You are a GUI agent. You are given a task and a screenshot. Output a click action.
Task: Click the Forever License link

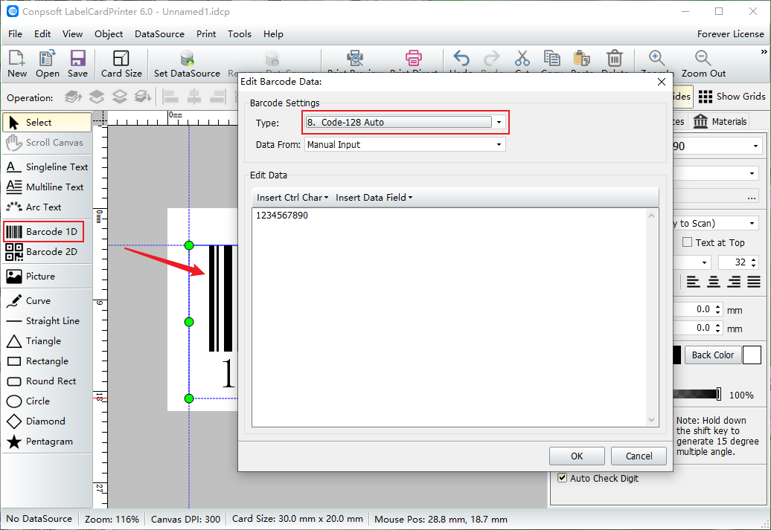click(730, 34)
